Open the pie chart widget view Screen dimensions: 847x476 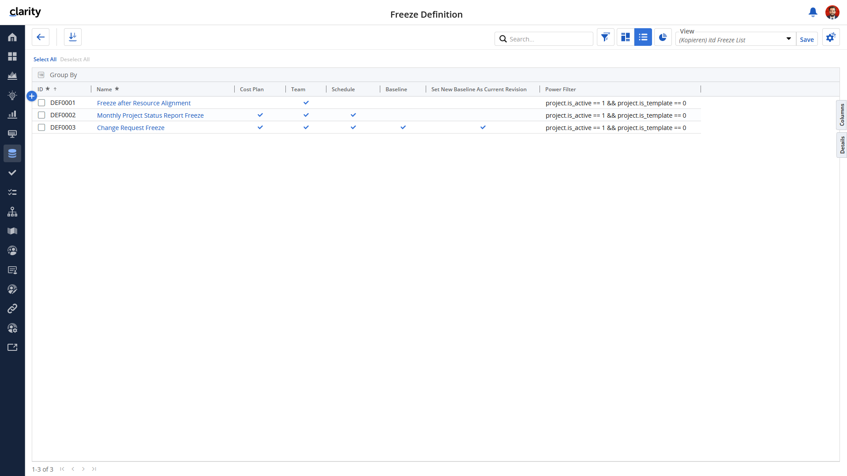click(663, 37)
